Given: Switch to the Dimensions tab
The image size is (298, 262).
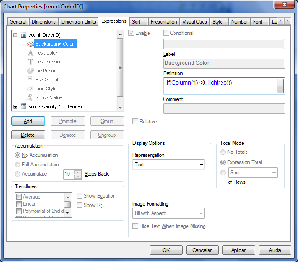Looking at the screenshot, I should point(44,22).
